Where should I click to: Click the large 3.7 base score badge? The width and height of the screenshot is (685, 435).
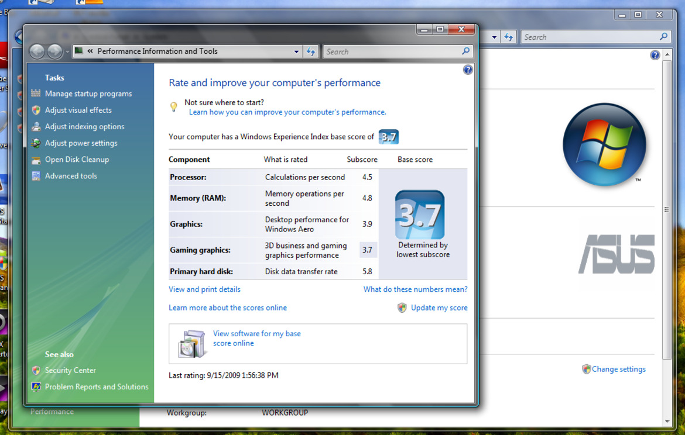tap(419, 214)
